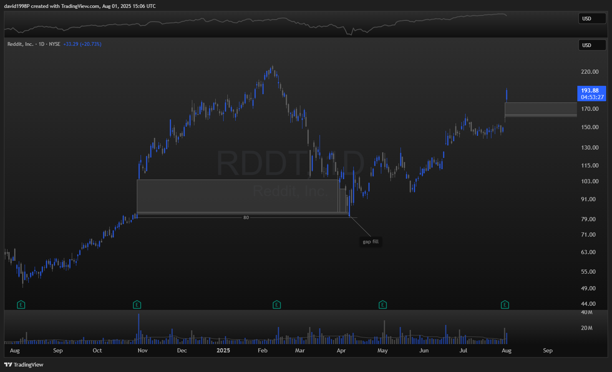Click the 49.00 price scale label
The width and height of the screenshot is (612, 372).
pos(588,288)
